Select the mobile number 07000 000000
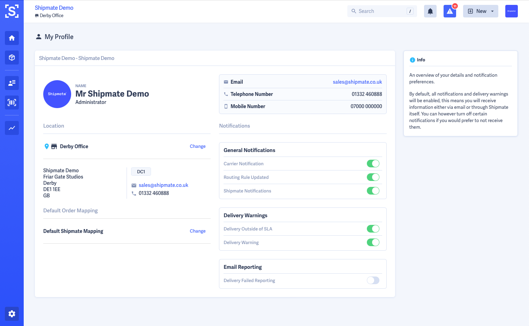This screenshot has height=326, width=529. [366, 106]
